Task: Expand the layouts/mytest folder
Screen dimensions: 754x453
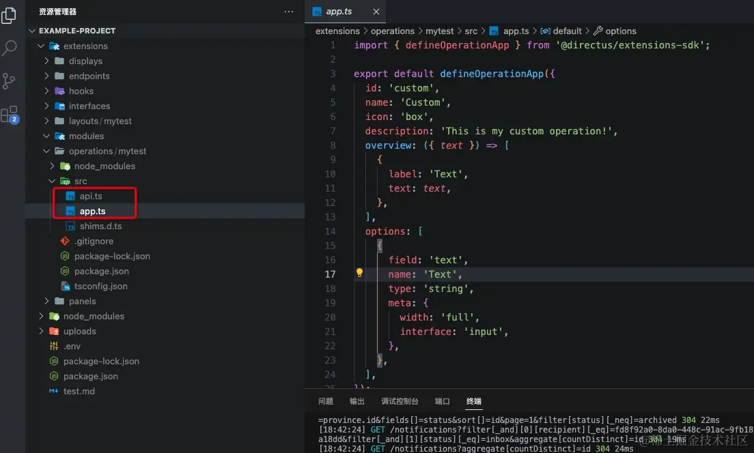Action: 46,121
